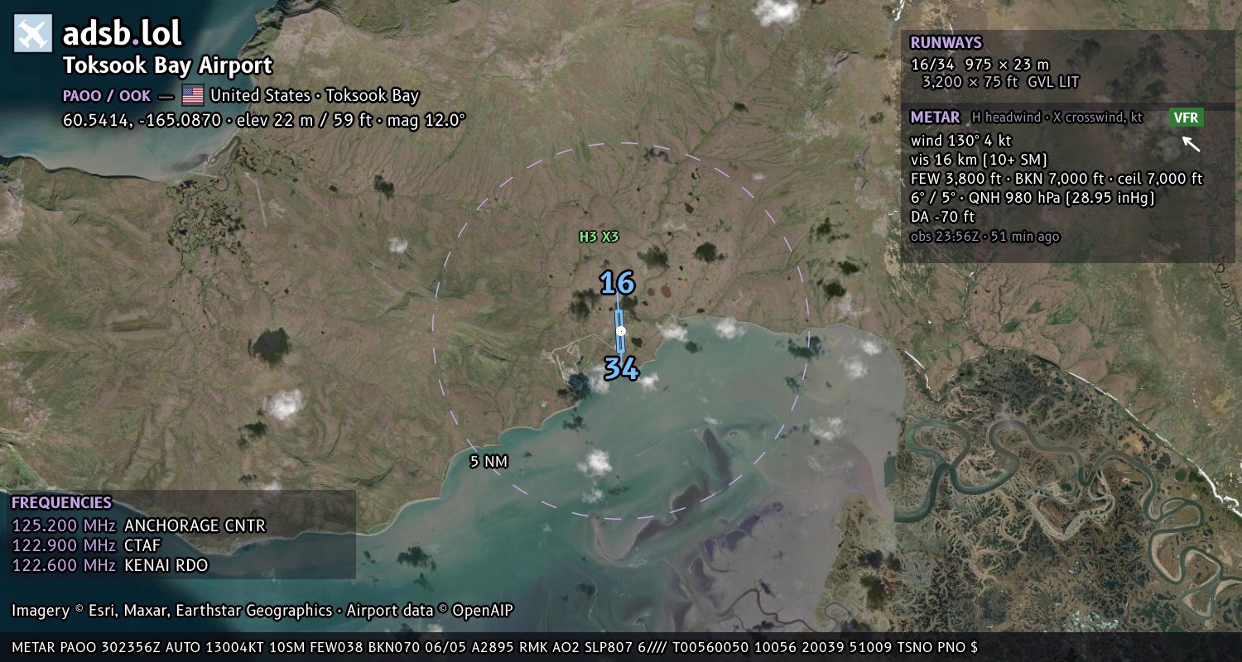The height and width of the screenshot is (662, 1242).
Task: Select the runway 34 end label
Action: coord(621,368)
